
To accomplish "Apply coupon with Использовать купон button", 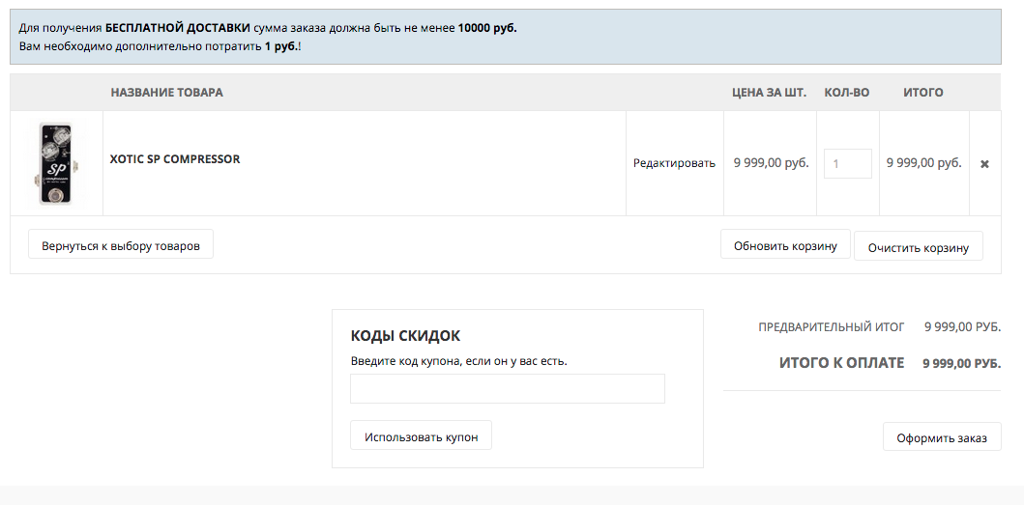I will coord(421,436).
